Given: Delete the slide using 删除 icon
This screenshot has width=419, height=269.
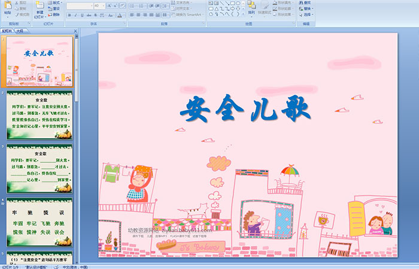Looking at the screenshot, I should 49,14.
